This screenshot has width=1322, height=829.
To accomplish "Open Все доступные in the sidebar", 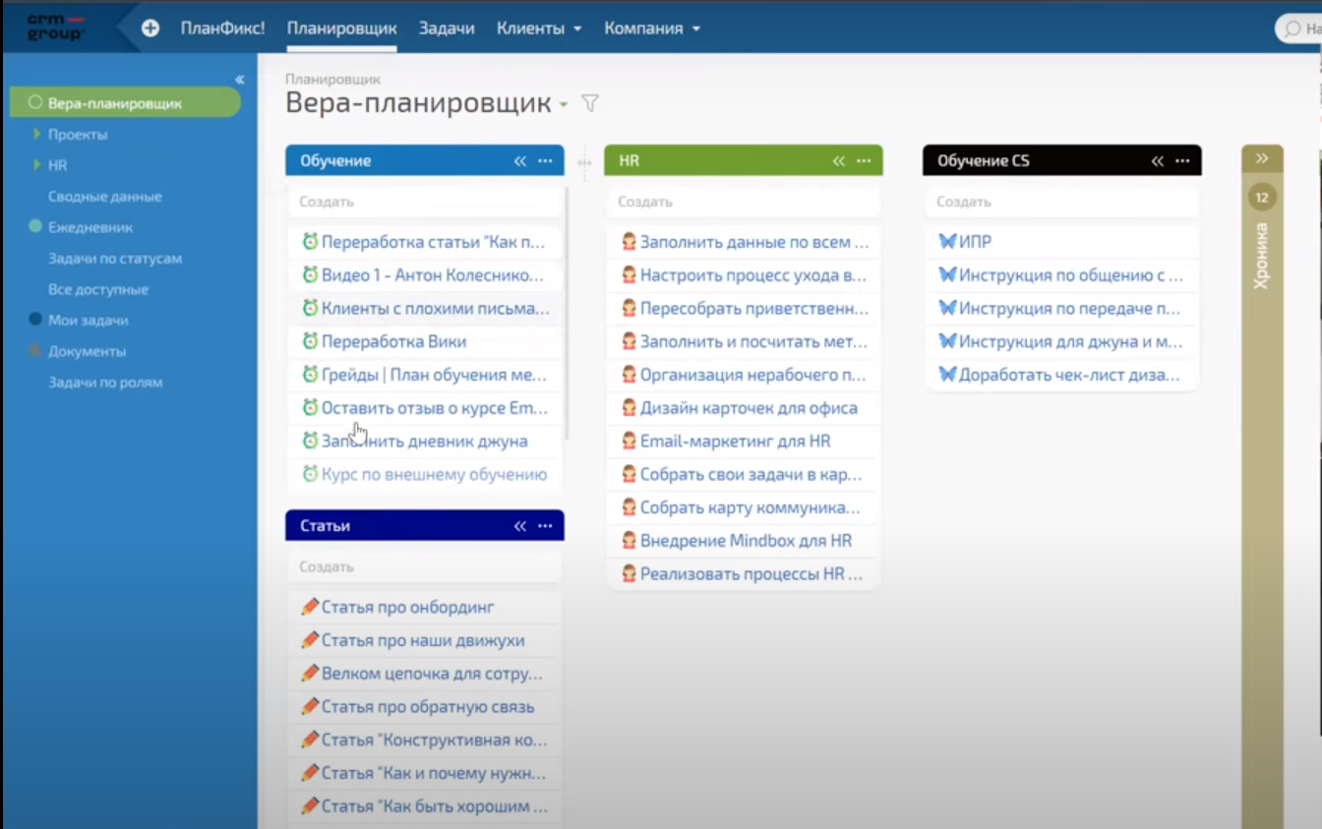I will click(98, 289).
